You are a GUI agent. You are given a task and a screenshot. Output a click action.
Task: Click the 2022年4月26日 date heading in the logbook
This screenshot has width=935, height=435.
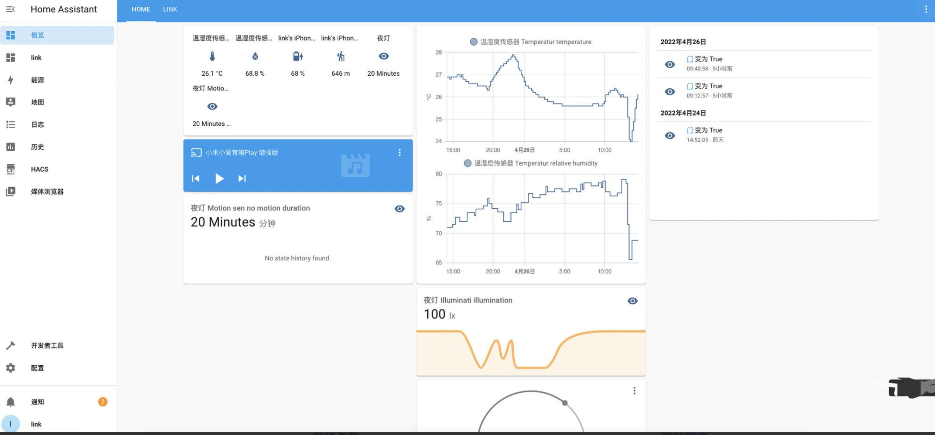click(x=683, y=42)
